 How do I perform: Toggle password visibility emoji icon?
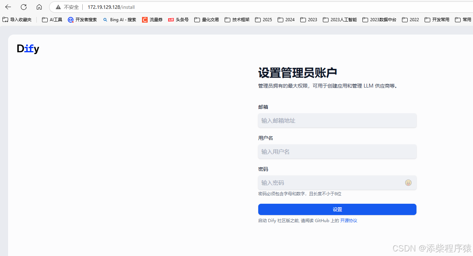[x=408, y=183]
